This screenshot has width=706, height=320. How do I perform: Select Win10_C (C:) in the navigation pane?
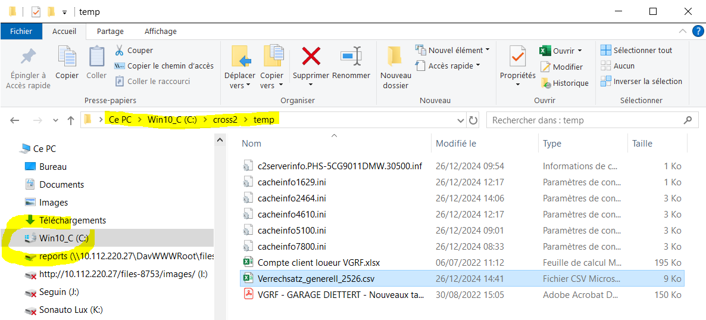coord(107,238)
